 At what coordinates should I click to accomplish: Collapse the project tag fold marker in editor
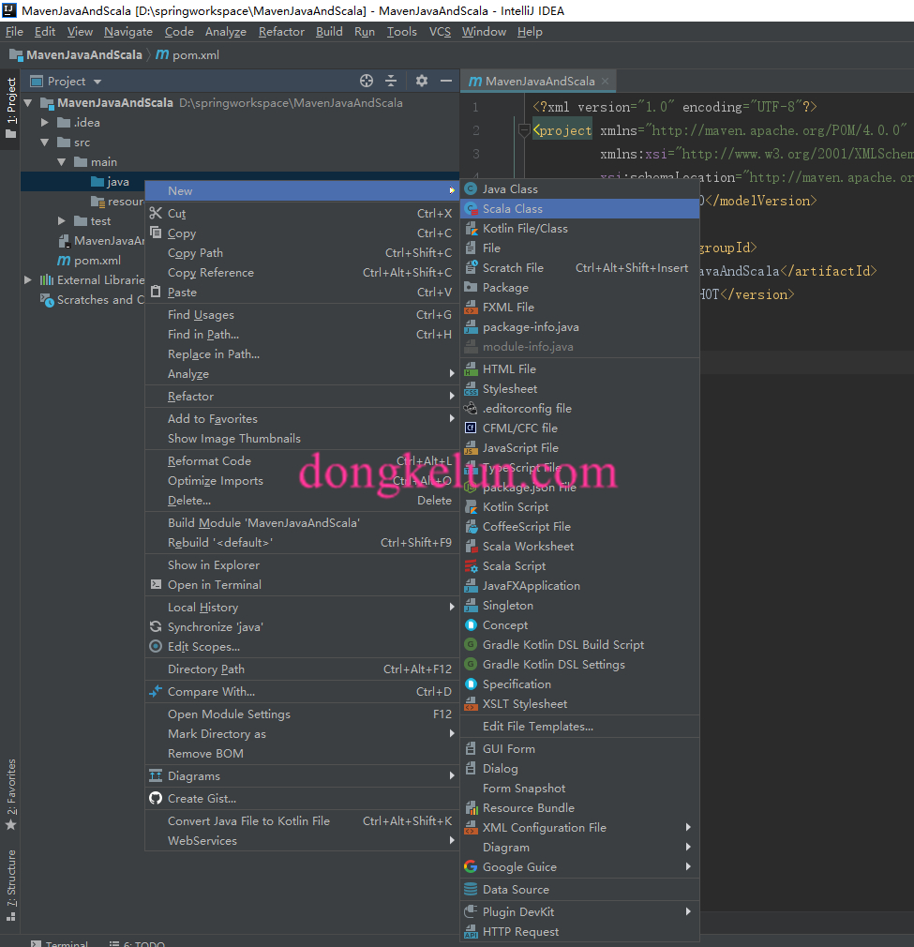coord(524,129)
